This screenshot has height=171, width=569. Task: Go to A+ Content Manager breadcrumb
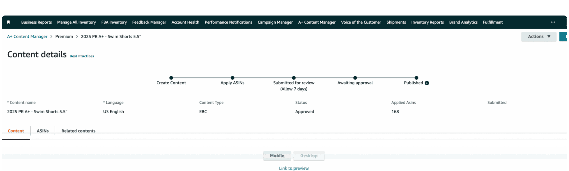(27, 36)
